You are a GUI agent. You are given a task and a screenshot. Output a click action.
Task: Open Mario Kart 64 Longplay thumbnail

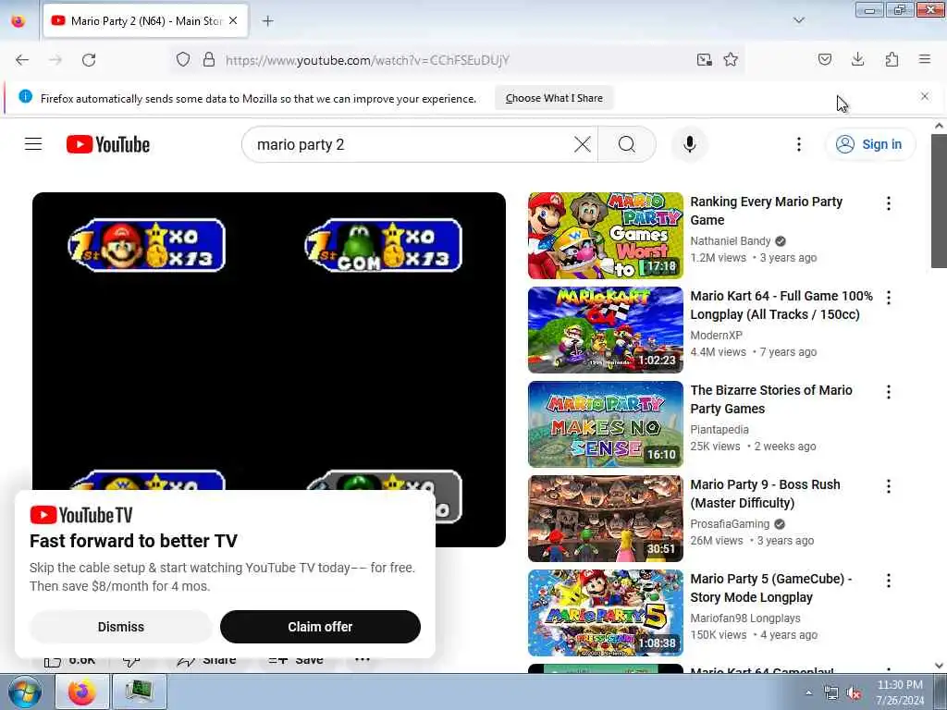click(605, 330)
